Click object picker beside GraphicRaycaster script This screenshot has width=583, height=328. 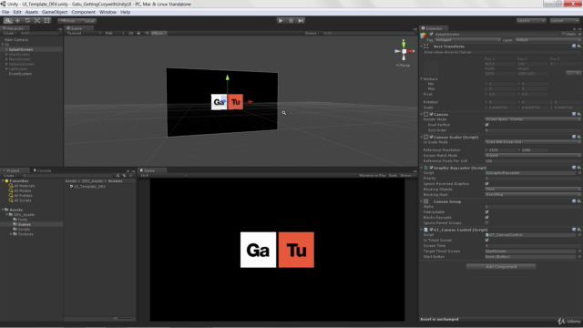pos(579,173)
